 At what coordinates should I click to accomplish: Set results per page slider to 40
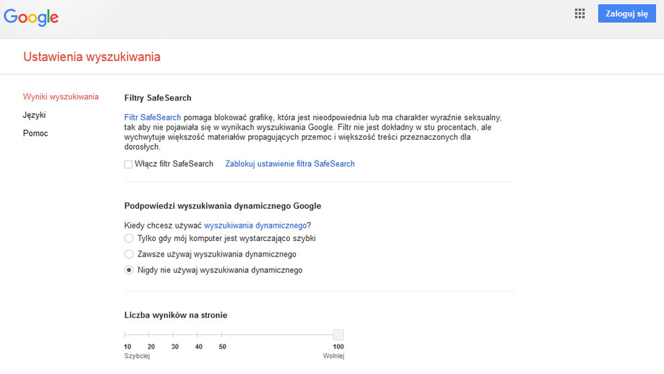197,334
